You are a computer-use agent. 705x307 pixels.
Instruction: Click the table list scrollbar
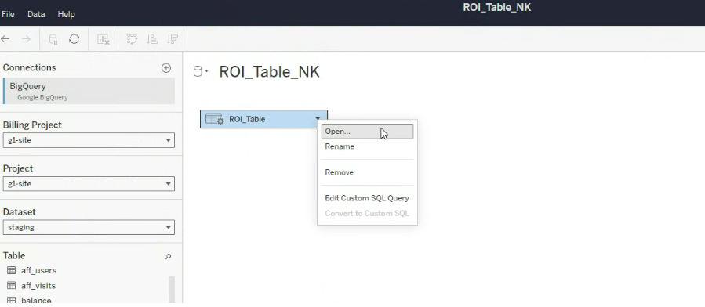[171, 291]
